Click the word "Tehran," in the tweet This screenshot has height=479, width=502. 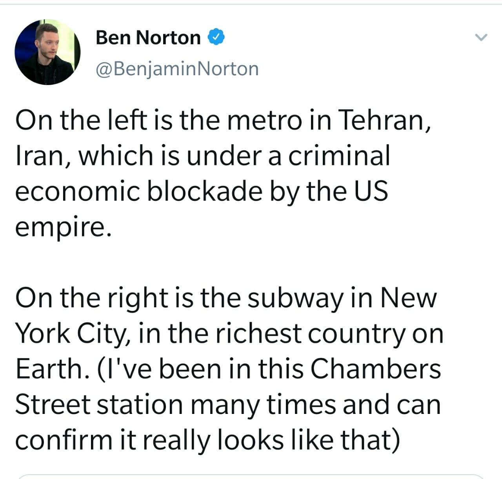384,120
